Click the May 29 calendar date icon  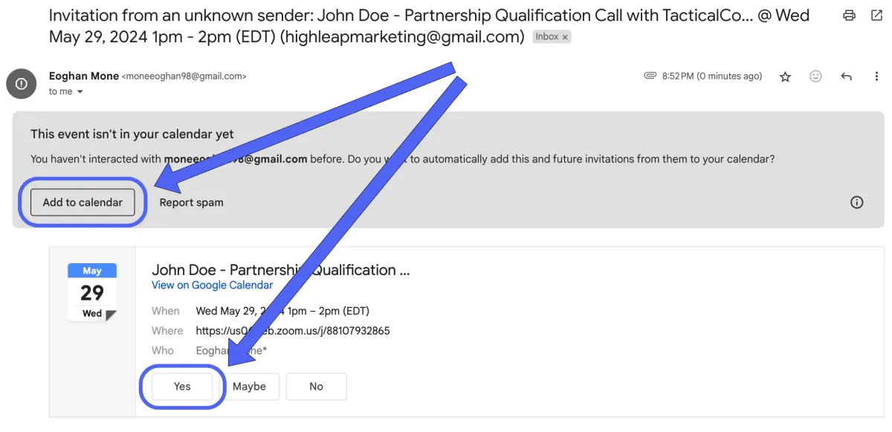tap(92, 292)
